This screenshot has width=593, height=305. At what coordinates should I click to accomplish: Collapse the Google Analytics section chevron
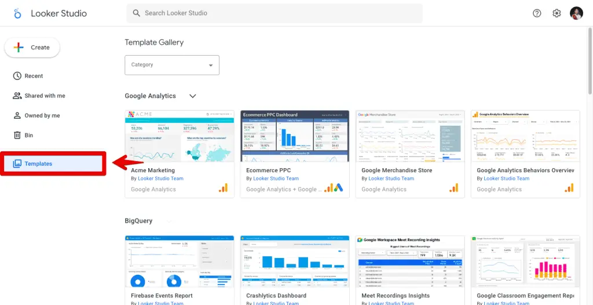192,96
